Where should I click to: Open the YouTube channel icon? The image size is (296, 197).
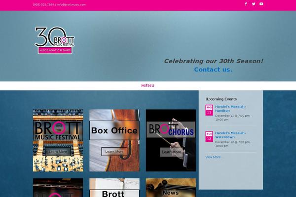point(261,4)
